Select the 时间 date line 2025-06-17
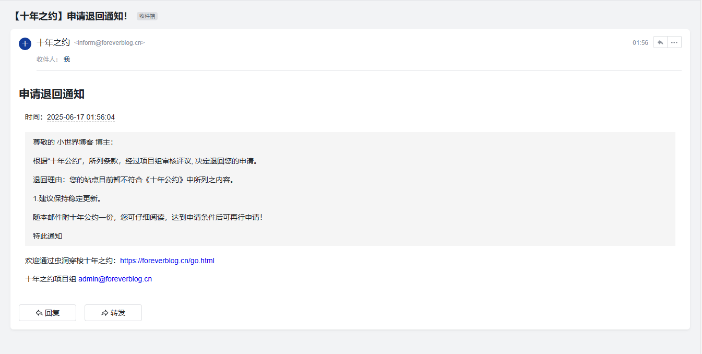The width and height of the screenshot is (702, 354). [x=81, y=117]
